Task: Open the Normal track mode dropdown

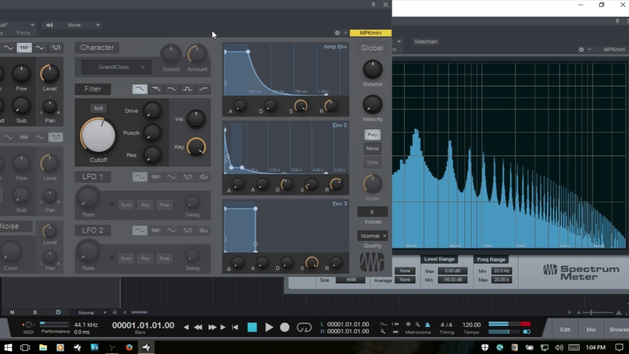Action: [91, 313]
